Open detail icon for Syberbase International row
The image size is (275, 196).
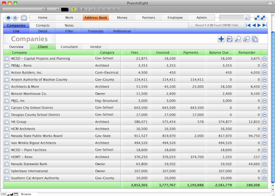[6, 171]
